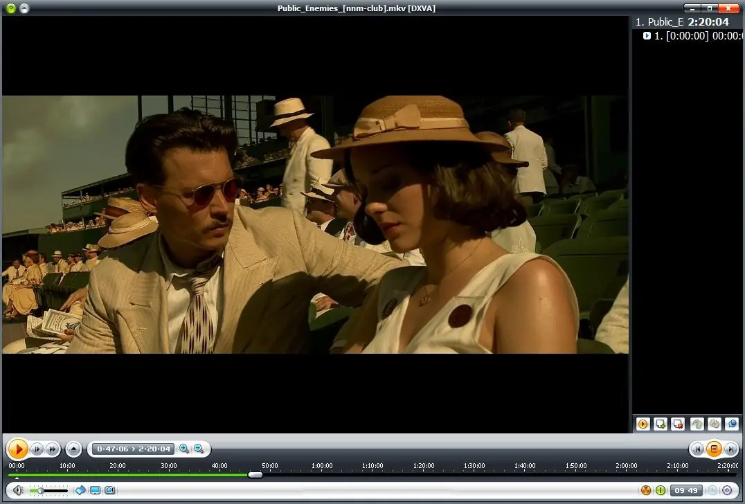
Task: Click the volume slider
Action: [48, 490]
